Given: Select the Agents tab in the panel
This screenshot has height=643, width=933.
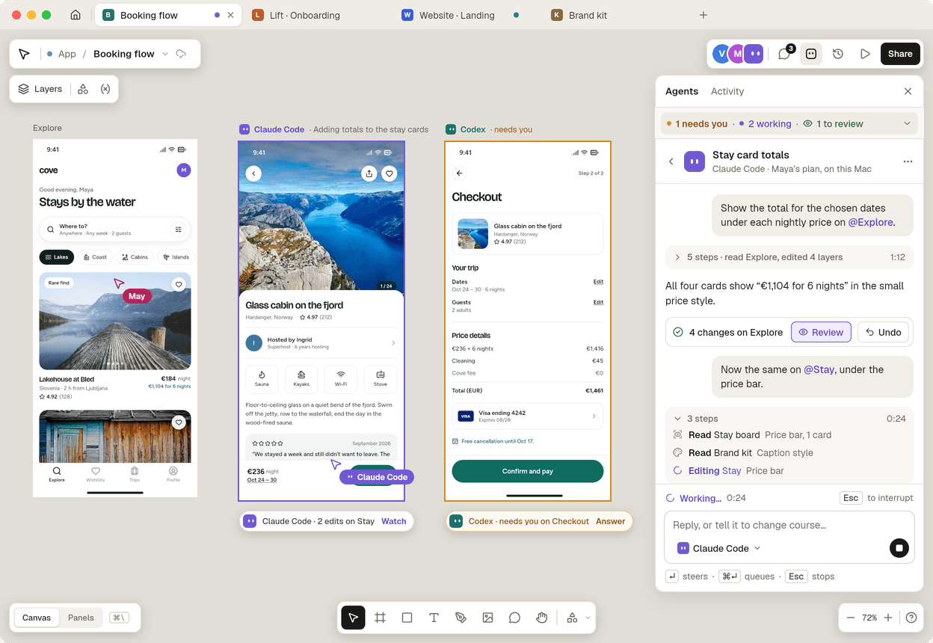Looking at the screenshot, I should pos(682,91).
